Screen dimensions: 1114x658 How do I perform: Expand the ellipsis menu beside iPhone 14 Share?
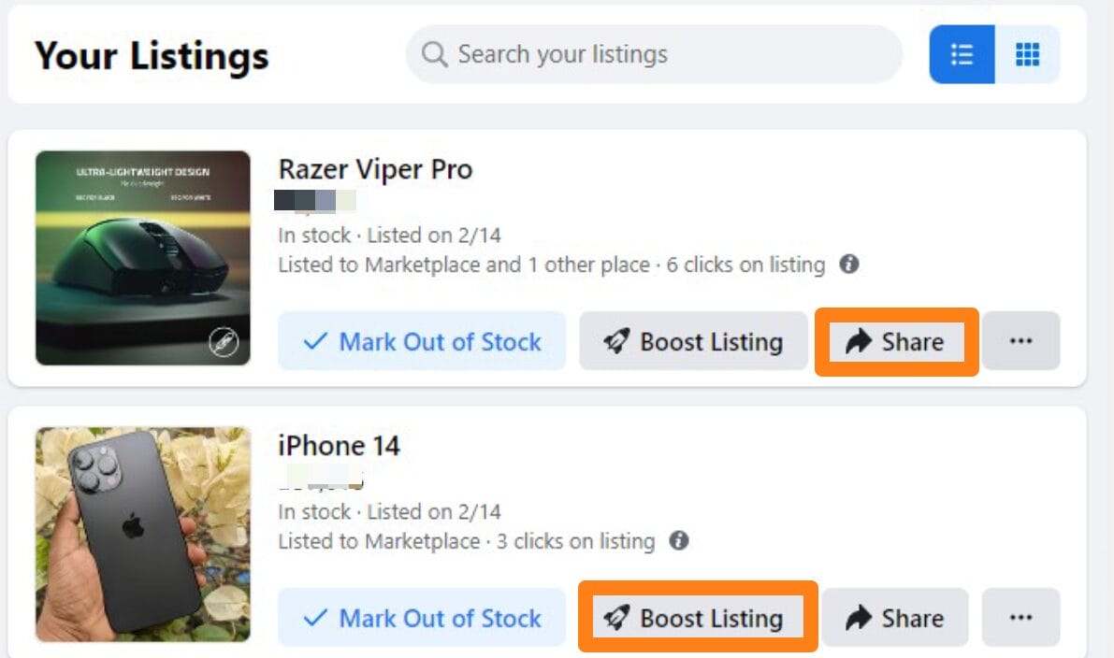[x=1021, y=617]
